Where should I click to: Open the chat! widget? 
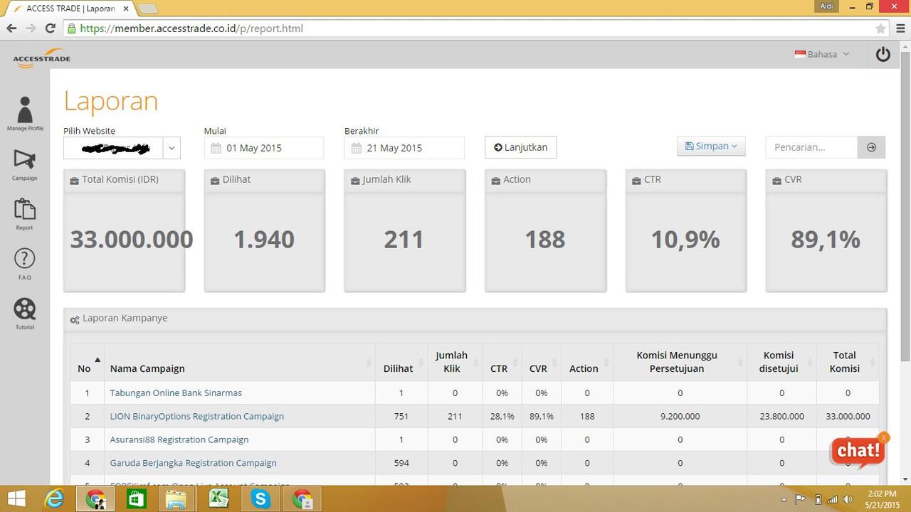coord(857,451)
